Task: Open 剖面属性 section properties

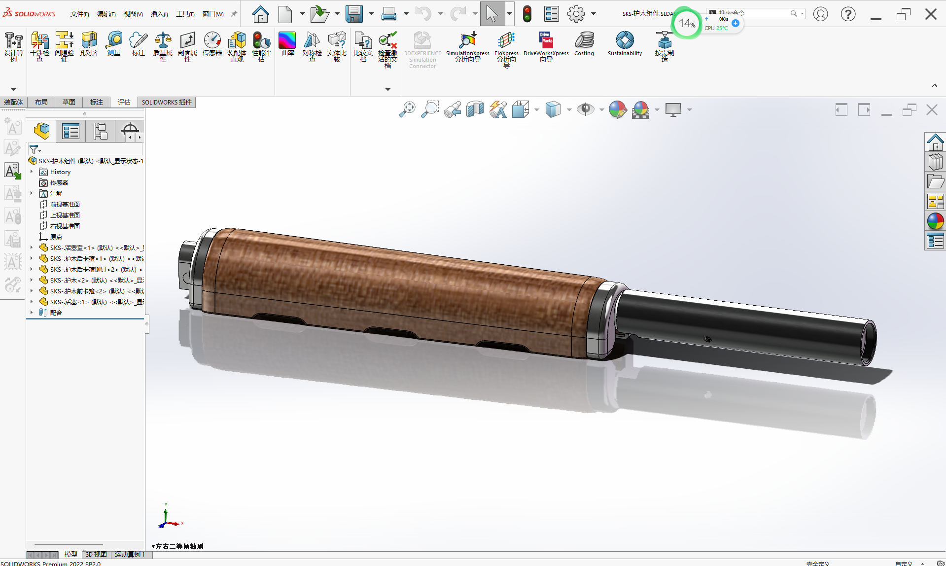Action: (x=187, y=46)
